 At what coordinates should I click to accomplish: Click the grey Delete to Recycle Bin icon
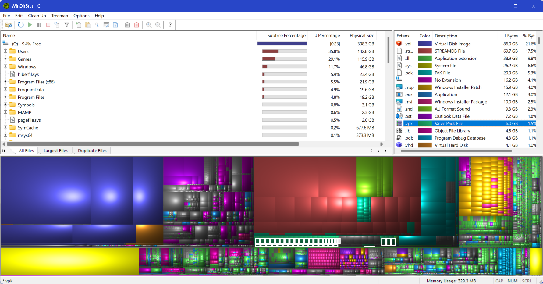127,25
